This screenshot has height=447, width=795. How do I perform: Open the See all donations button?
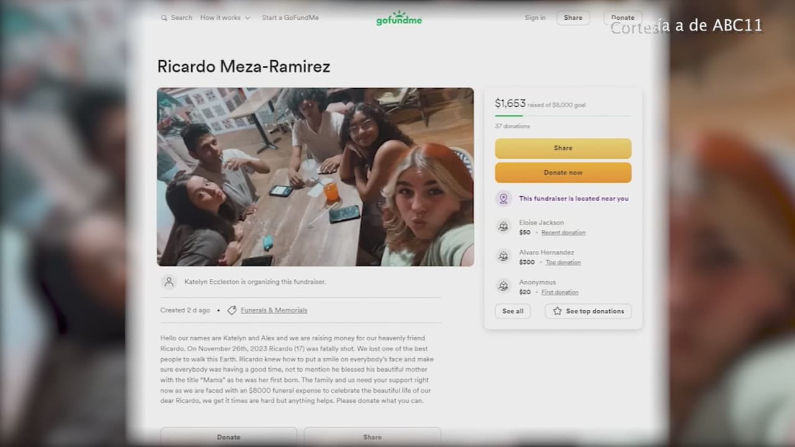[512, 311]
